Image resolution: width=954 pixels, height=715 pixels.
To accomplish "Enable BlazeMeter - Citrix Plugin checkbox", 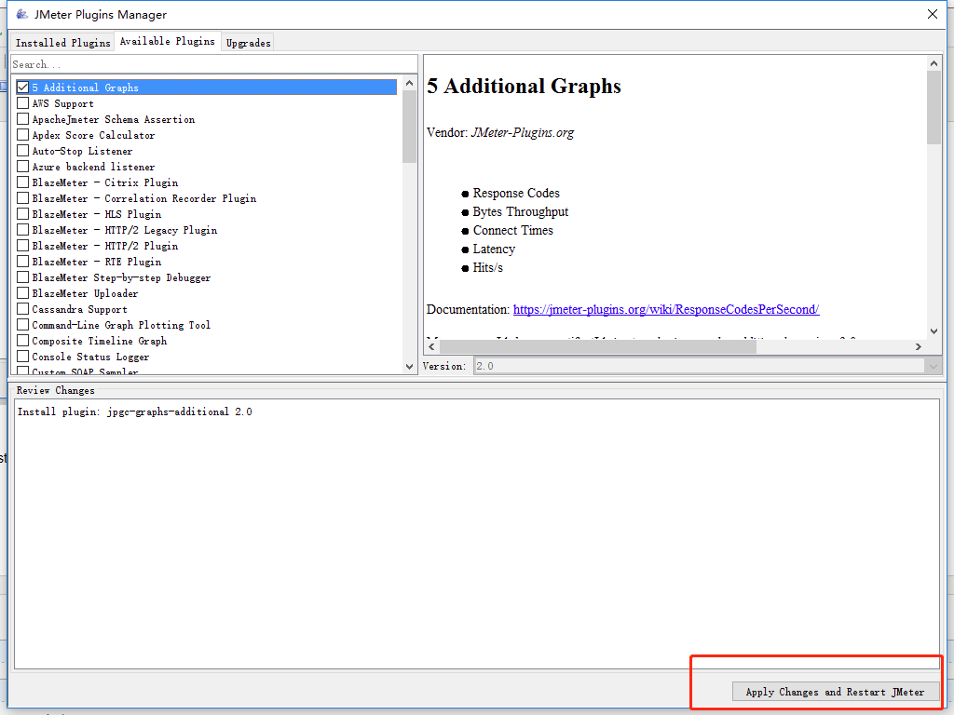I will [23, 182].
